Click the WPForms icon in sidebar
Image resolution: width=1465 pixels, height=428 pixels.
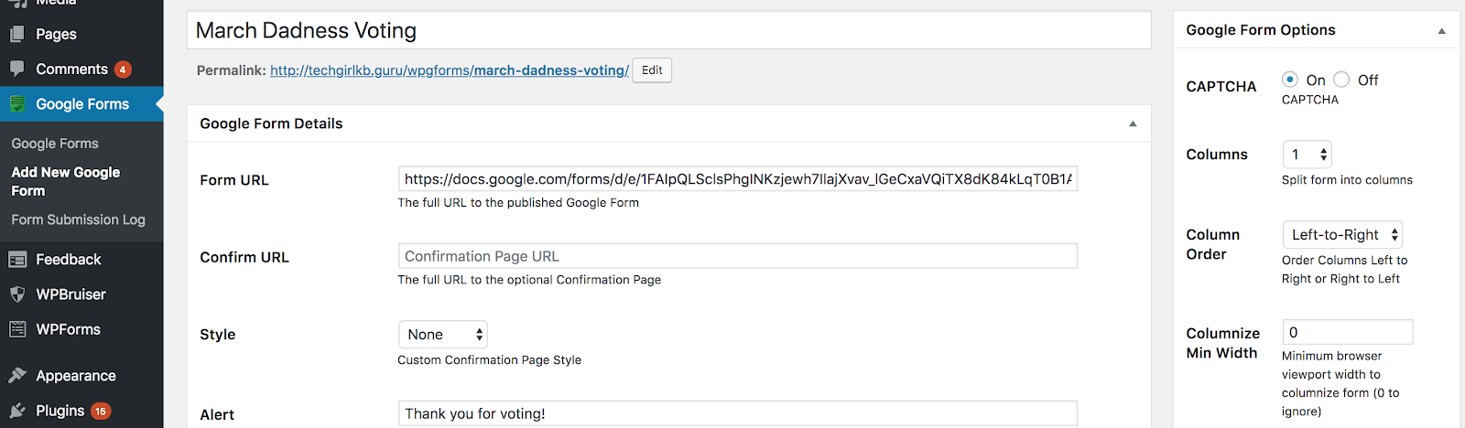17,329
